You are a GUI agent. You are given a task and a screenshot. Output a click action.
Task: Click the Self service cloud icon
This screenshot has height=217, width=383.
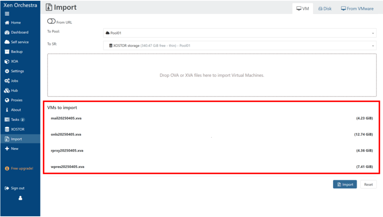[x=7, y=42]
